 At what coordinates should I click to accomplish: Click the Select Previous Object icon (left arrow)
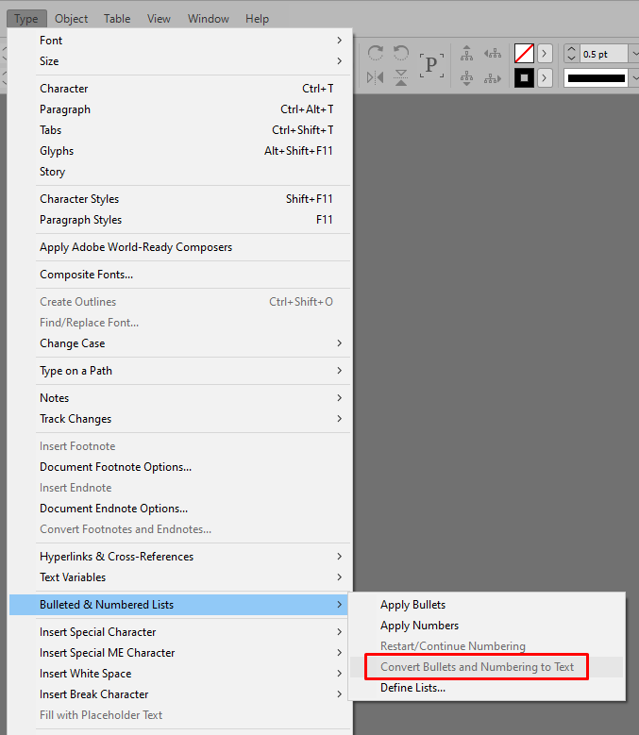(x=493, y=54)
